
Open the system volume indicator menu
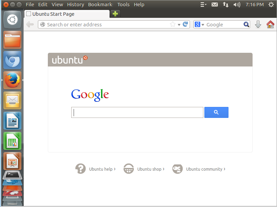[237, 4]
